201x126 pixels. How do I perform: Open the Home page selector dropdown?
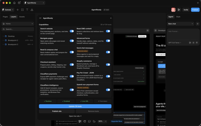tap(18, 24)
